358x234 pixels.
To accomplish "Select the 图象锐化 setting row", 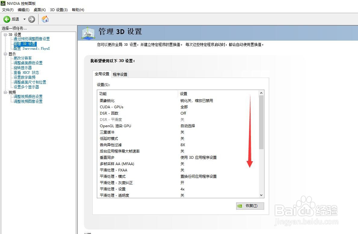I will pos(178,100).
